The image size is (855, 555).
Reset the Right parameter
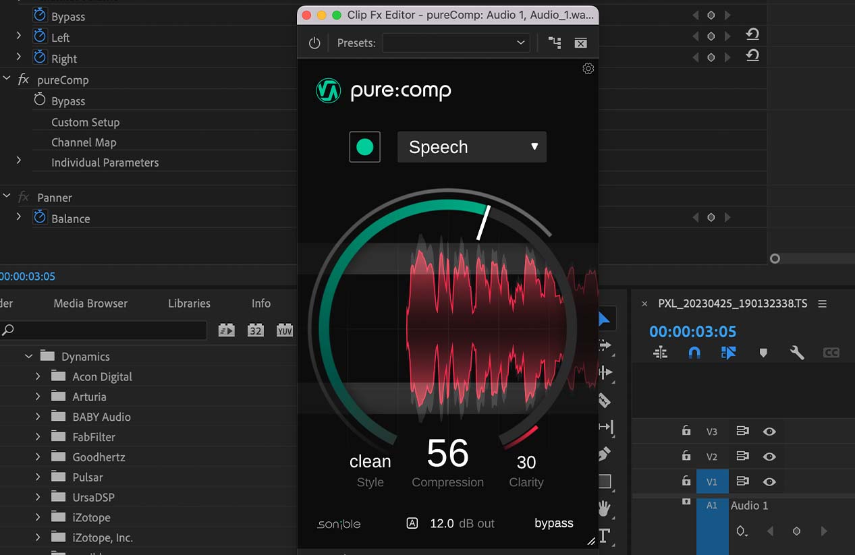tap(752, 55)
